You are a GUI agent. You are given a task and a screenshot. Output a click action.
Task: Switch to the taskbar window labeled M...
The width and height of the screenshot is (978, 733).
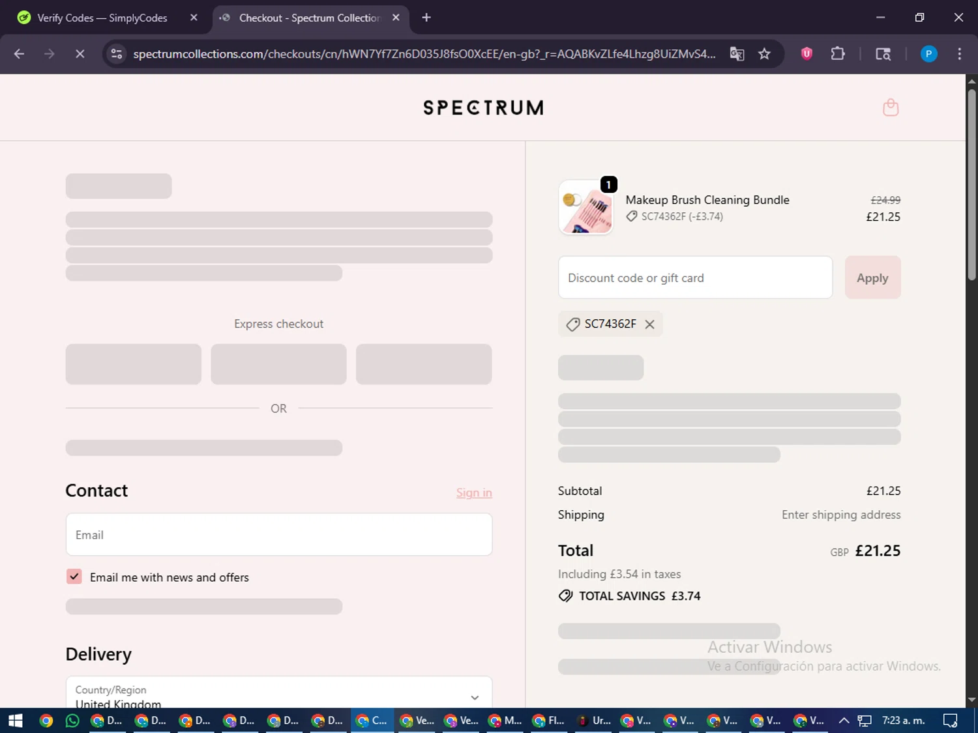505,721
